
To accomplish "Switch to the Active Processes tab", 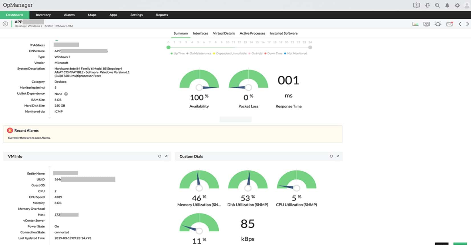I will pos(252,33).
